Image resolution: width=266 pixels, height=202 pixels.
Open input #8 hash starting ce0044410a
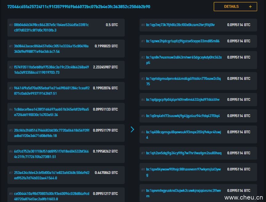(51, 196)
